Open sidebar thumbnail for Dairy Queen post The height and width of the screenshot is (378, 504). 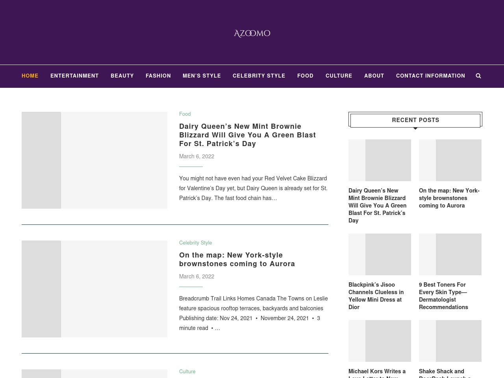pos(380,160)
